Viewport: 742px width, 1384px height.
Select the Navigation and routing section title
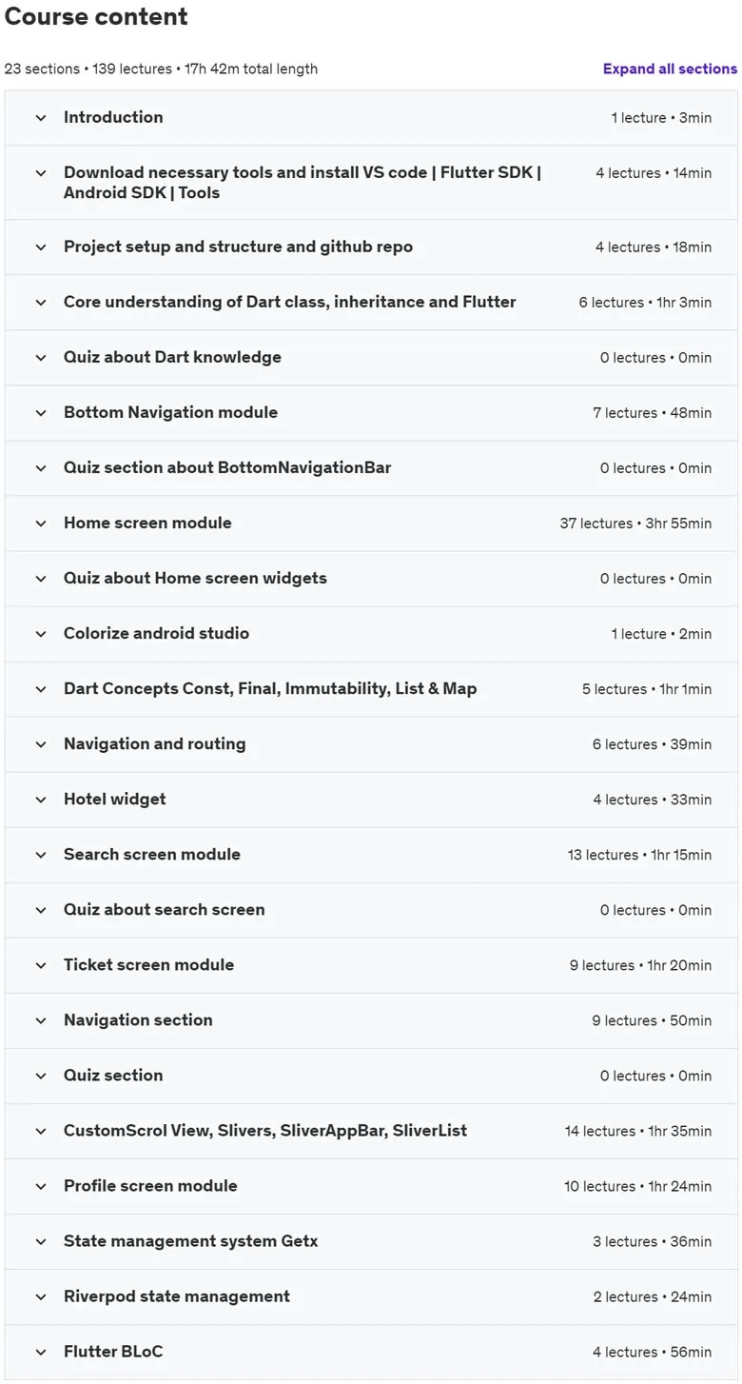tap(154, 743)
